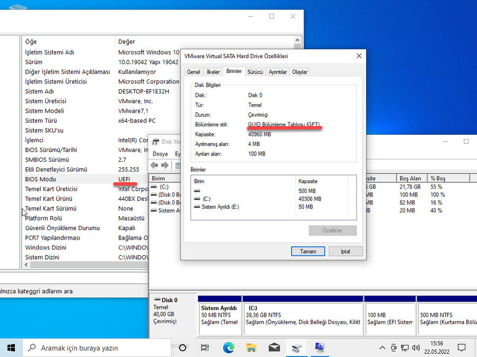Image resolution: width=477 pixels, height=357 pixels.
Task: Click the 40960 MB Kapasite value
Action: (260, 134)
